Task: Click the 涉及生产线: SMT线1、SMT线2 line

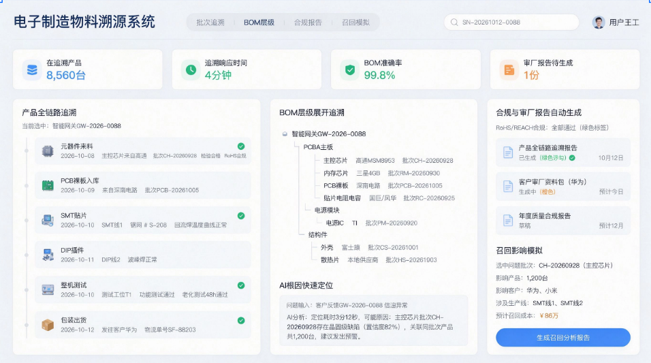Action: click(x=539, y=303)
